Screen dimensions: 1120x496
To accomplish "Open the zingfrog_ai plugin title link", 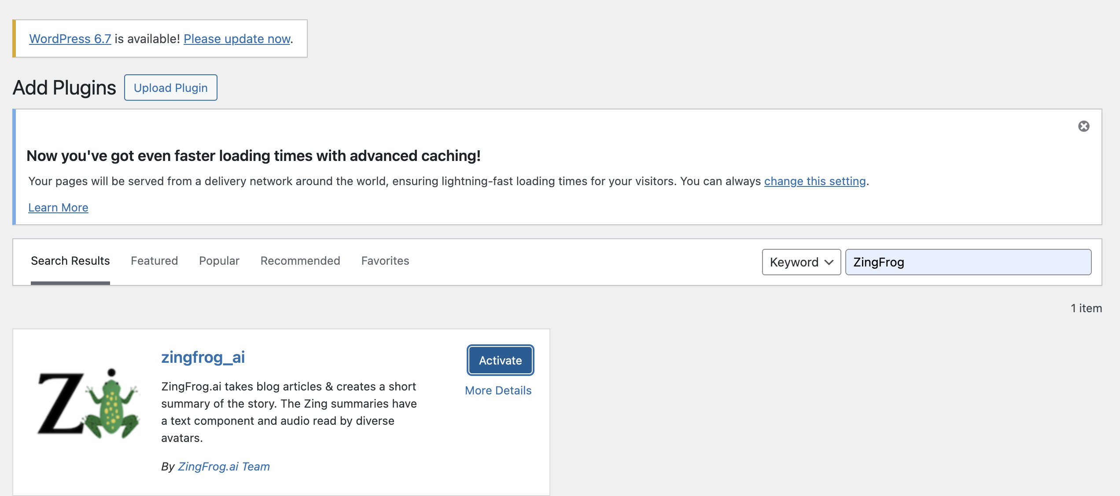I will pyautogui.click(x=203, y=357).
